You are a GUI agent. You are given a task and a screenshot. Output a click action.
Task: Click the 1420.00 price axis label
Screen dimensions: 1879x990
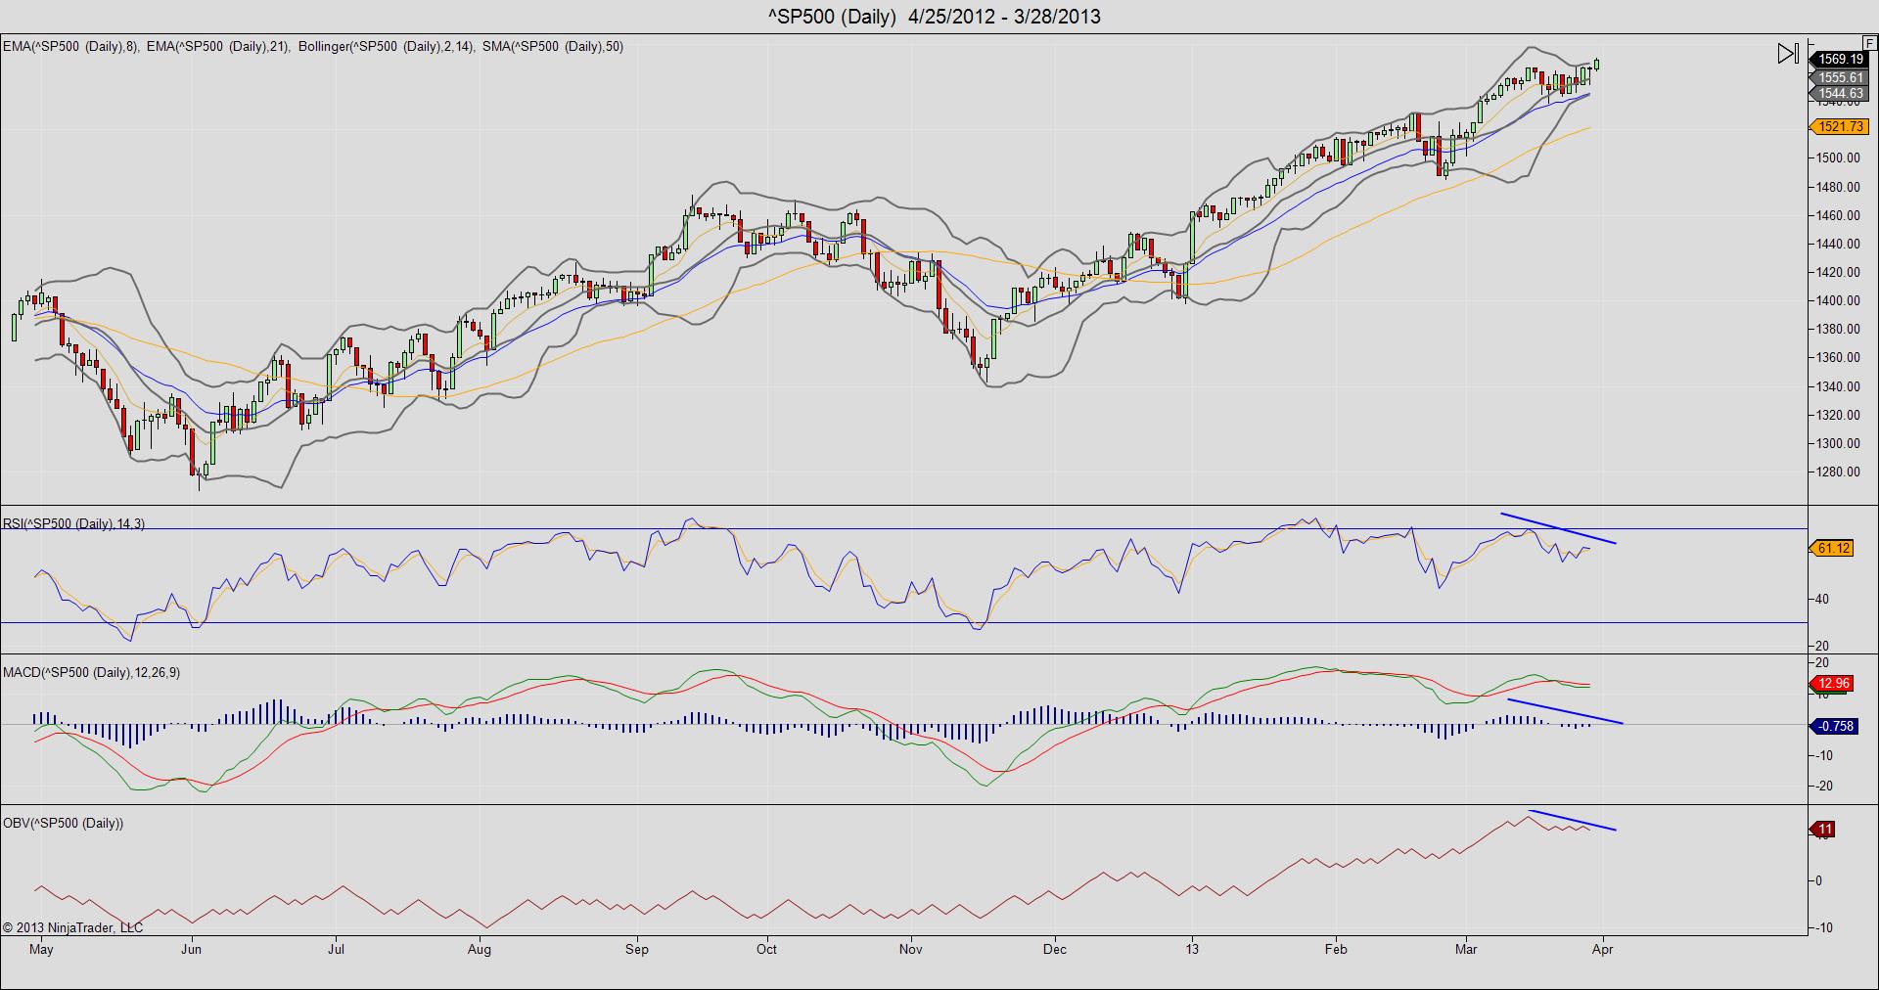pyautogui.click(x=1839, y=272)
